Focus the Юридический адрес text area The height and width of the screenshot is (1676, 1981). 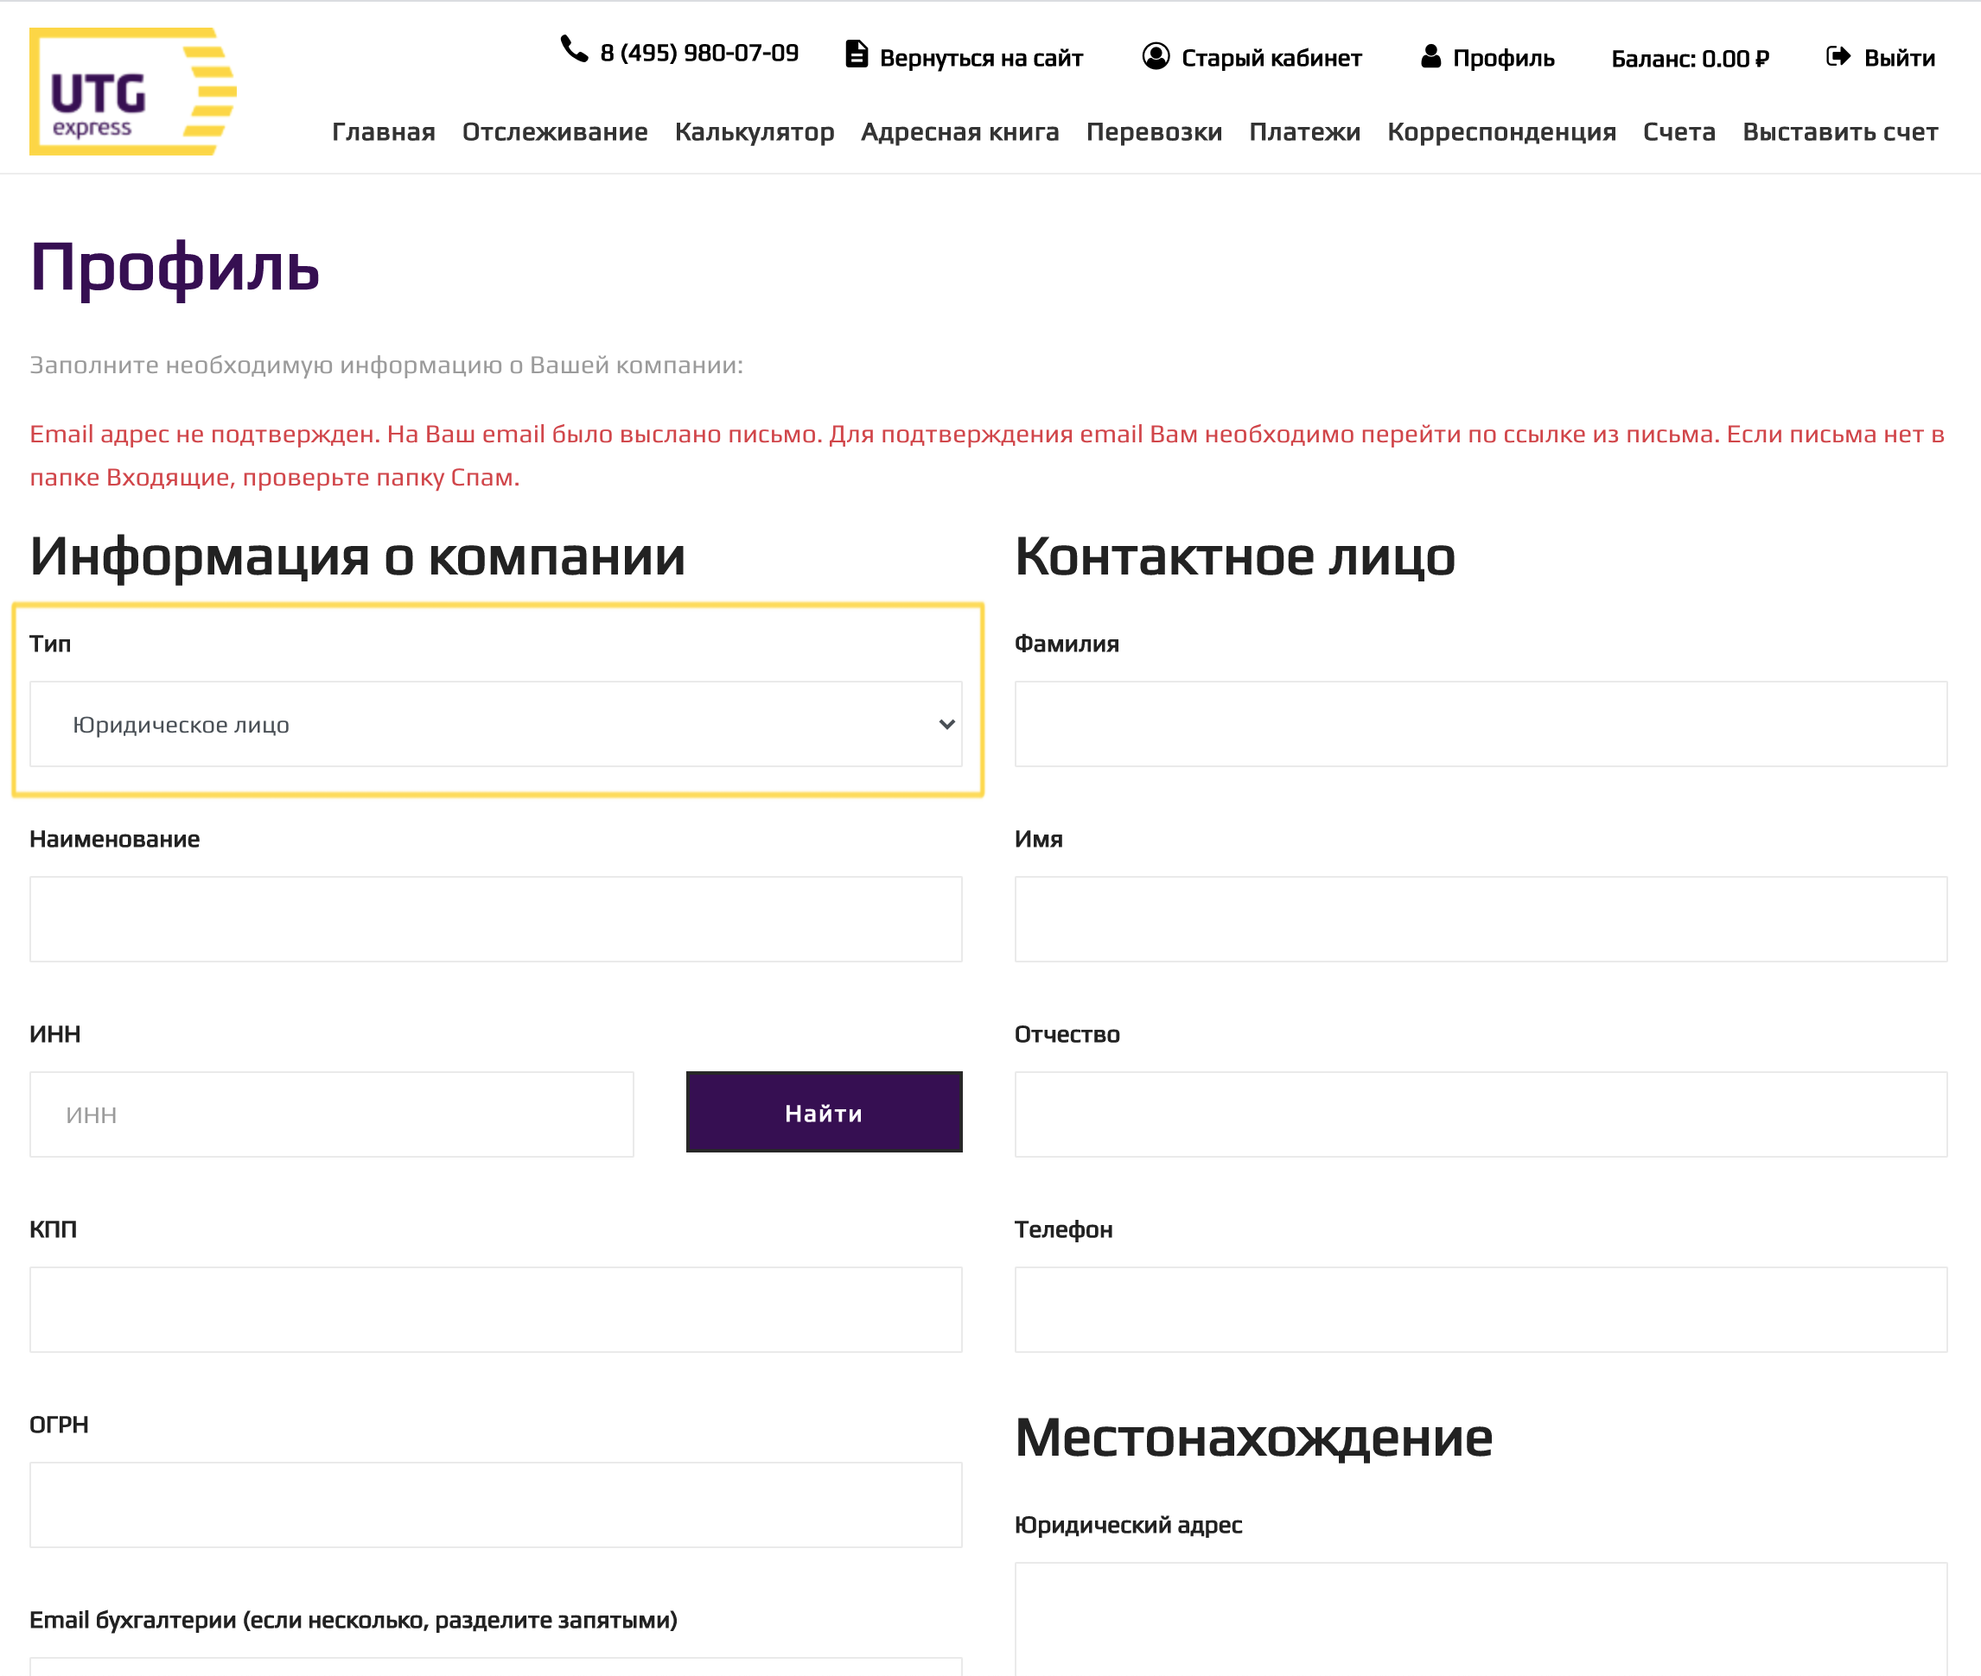click(1481, 1619)
